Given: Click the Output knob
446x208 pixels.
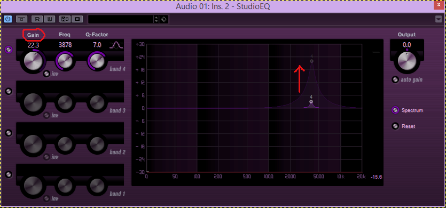Looking at the screenshot, I should [407, 61].
